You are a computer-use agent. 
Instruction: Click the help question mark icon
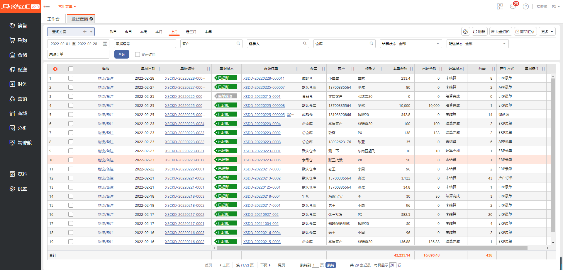pos(526,6)
